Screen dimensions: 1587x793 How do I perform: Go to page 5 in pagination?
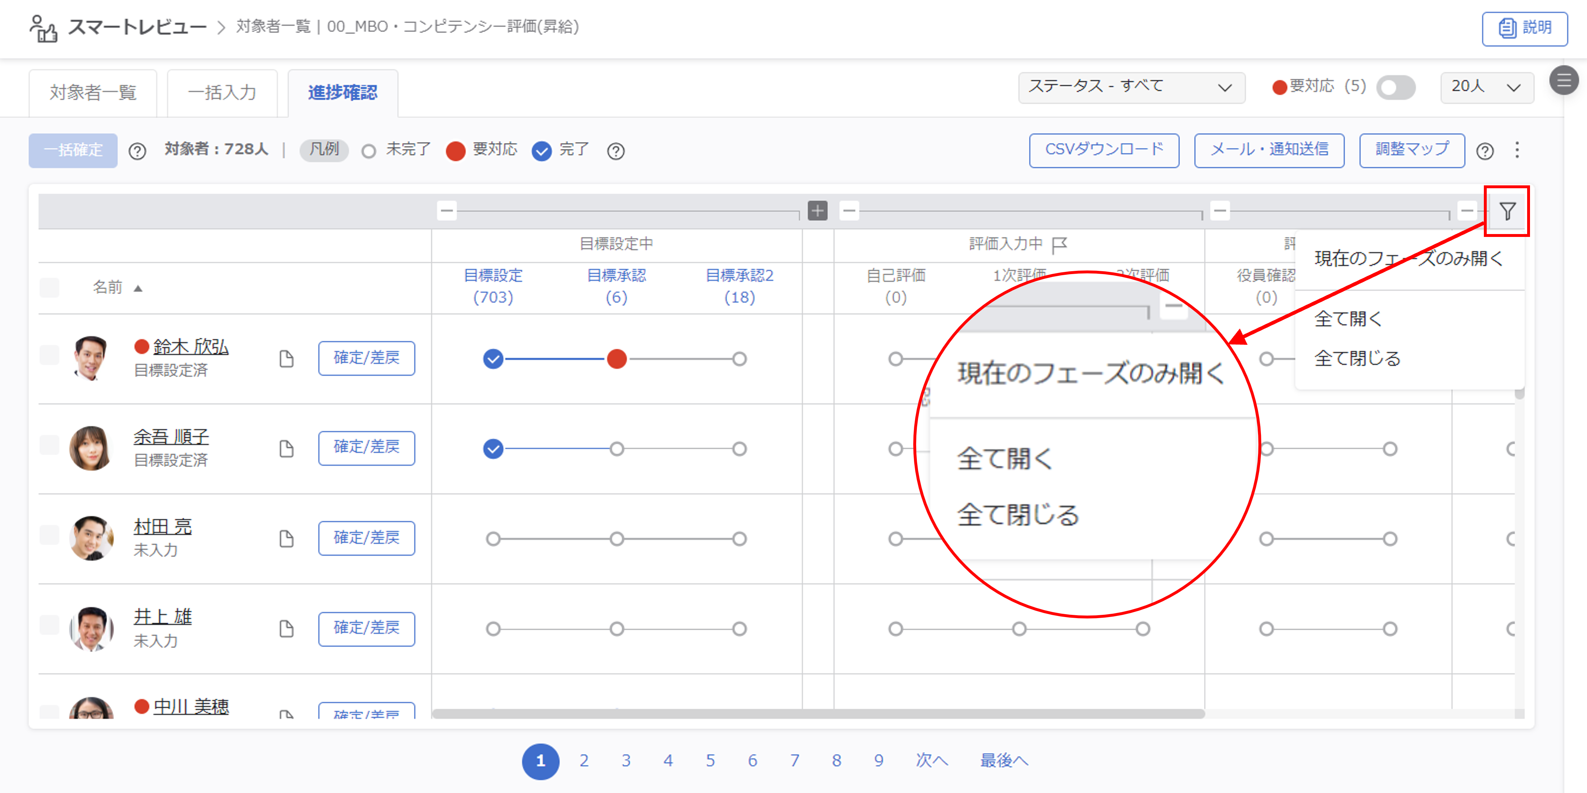tap(710, 761)
